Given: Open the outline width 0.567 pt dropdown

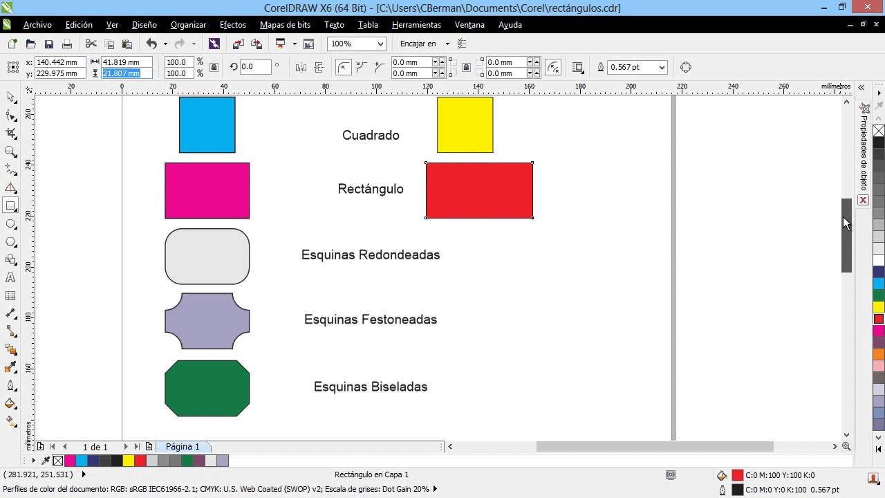Looking at the screenshot, I should 662,67.
